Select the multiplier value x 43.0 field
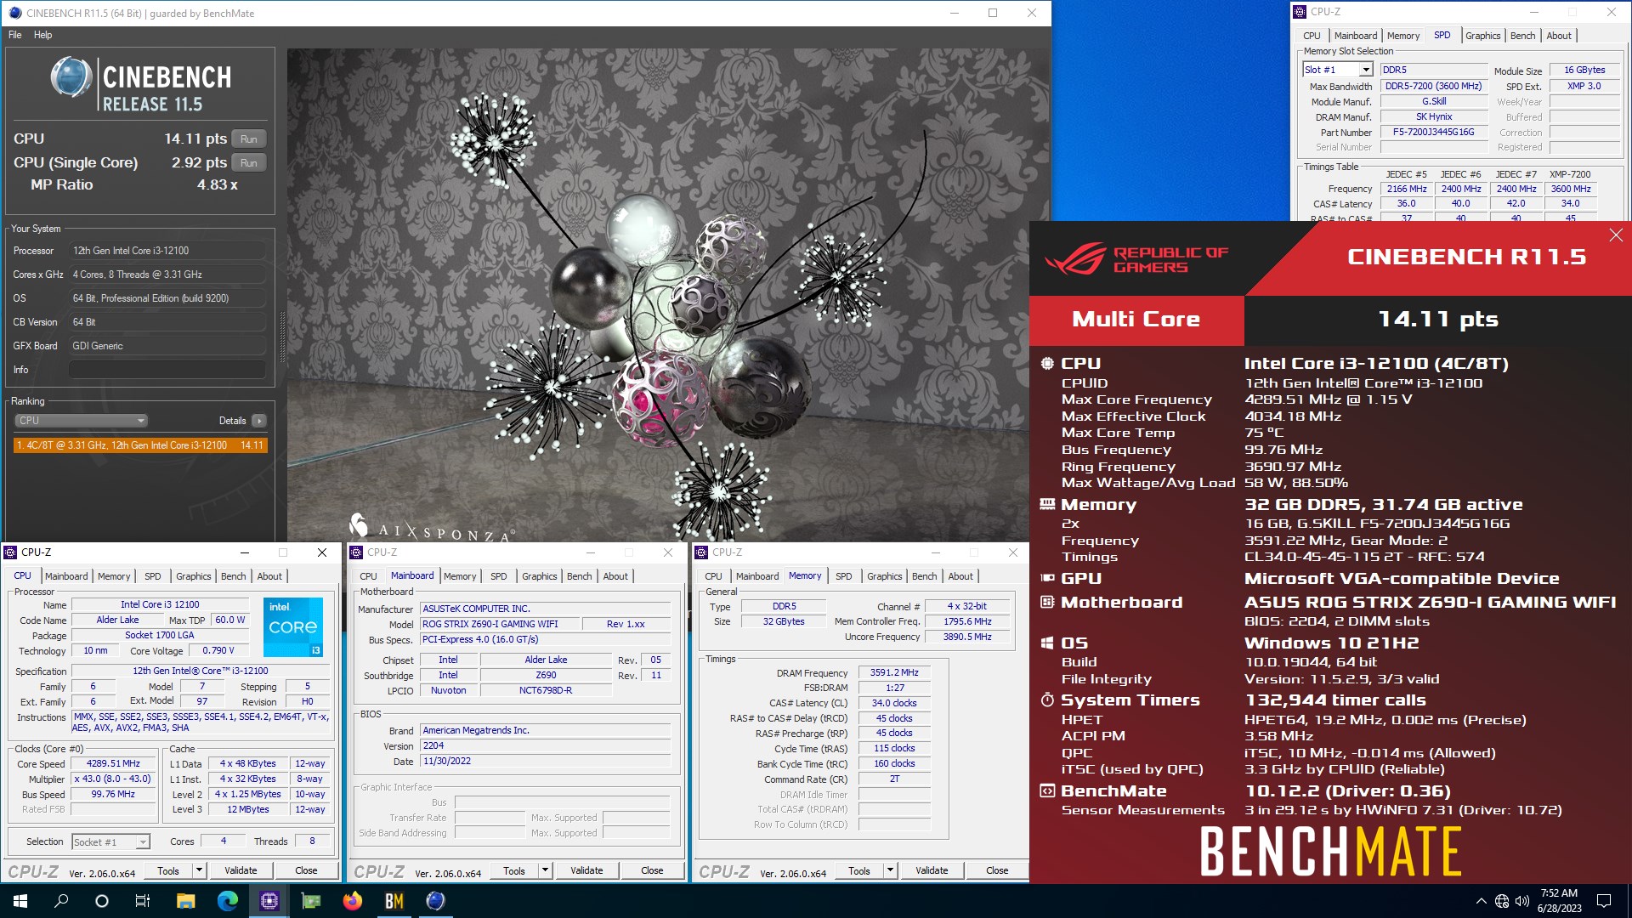 pos(113,779)
